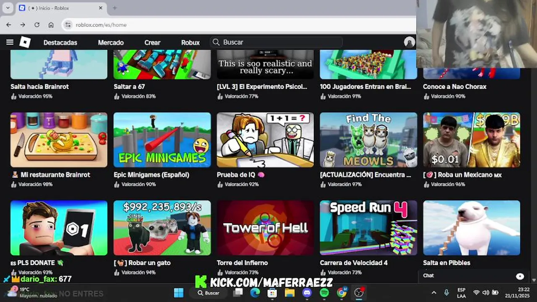
Task: Click the Chat new-message bubble icon
Action: click(x=520, y=276)
